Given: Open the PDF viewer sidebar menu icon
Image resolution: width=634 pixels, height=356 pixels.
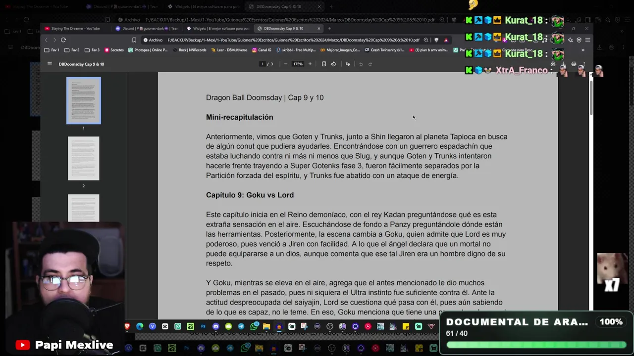Looking at the screenshot, I should click(x=49, y=64).
